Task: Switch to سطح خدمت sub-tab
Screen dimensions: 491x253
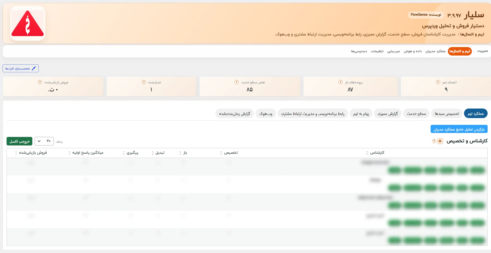Action: point(416,113)
